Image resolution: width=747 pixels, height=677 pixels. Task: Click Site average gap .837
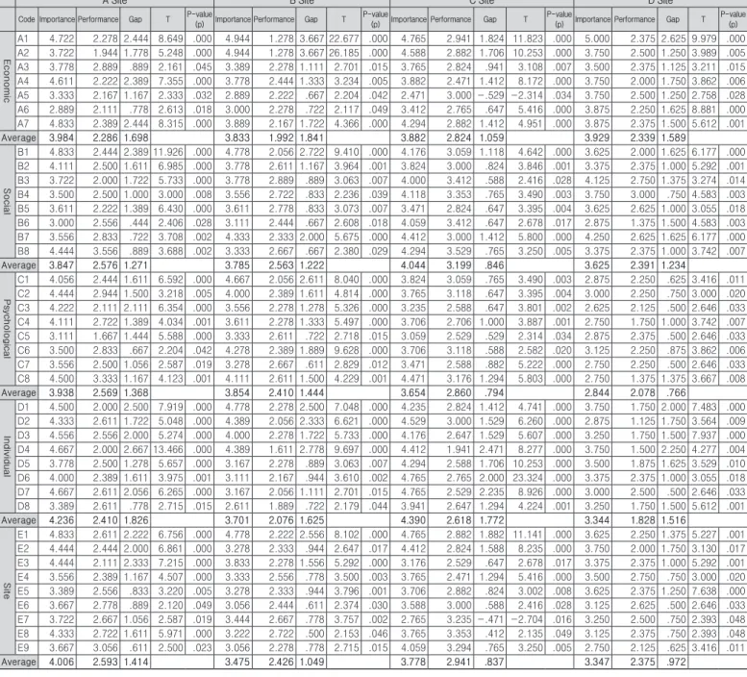coord(495,663)
